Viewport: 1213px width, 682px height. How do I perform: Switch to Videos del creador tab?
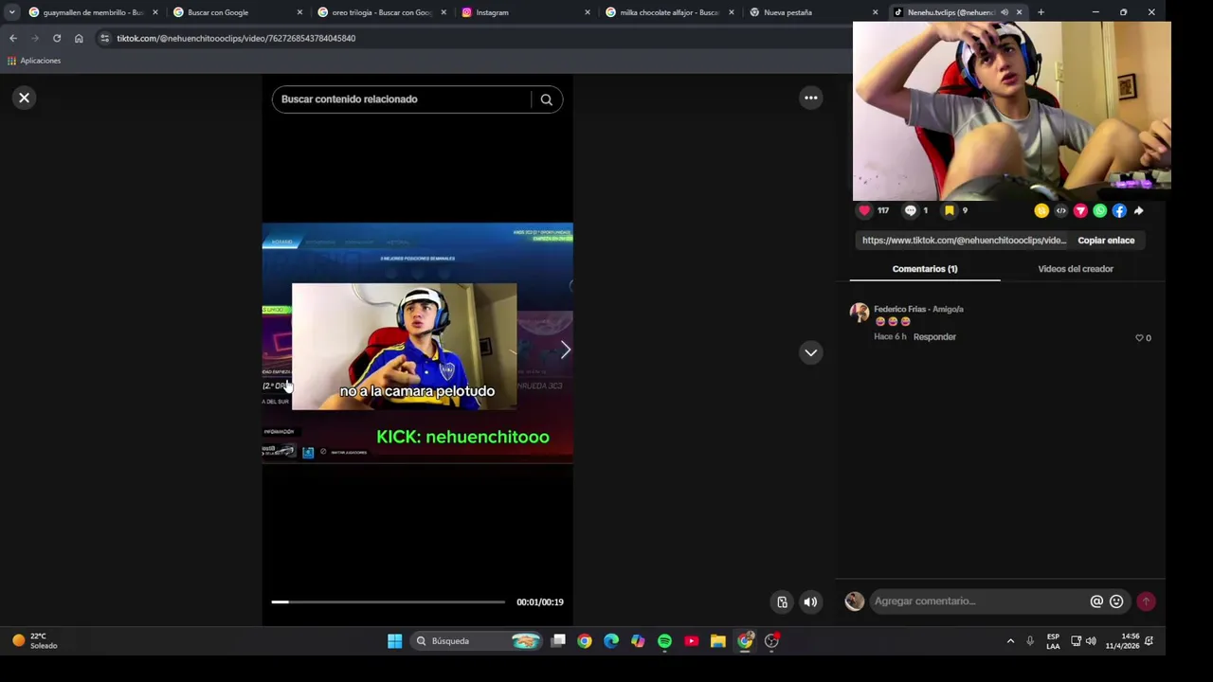[x=1076, y=269]
